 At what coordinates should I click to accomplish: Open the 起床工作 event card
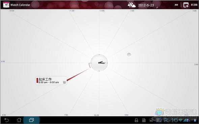click(51, 81)
